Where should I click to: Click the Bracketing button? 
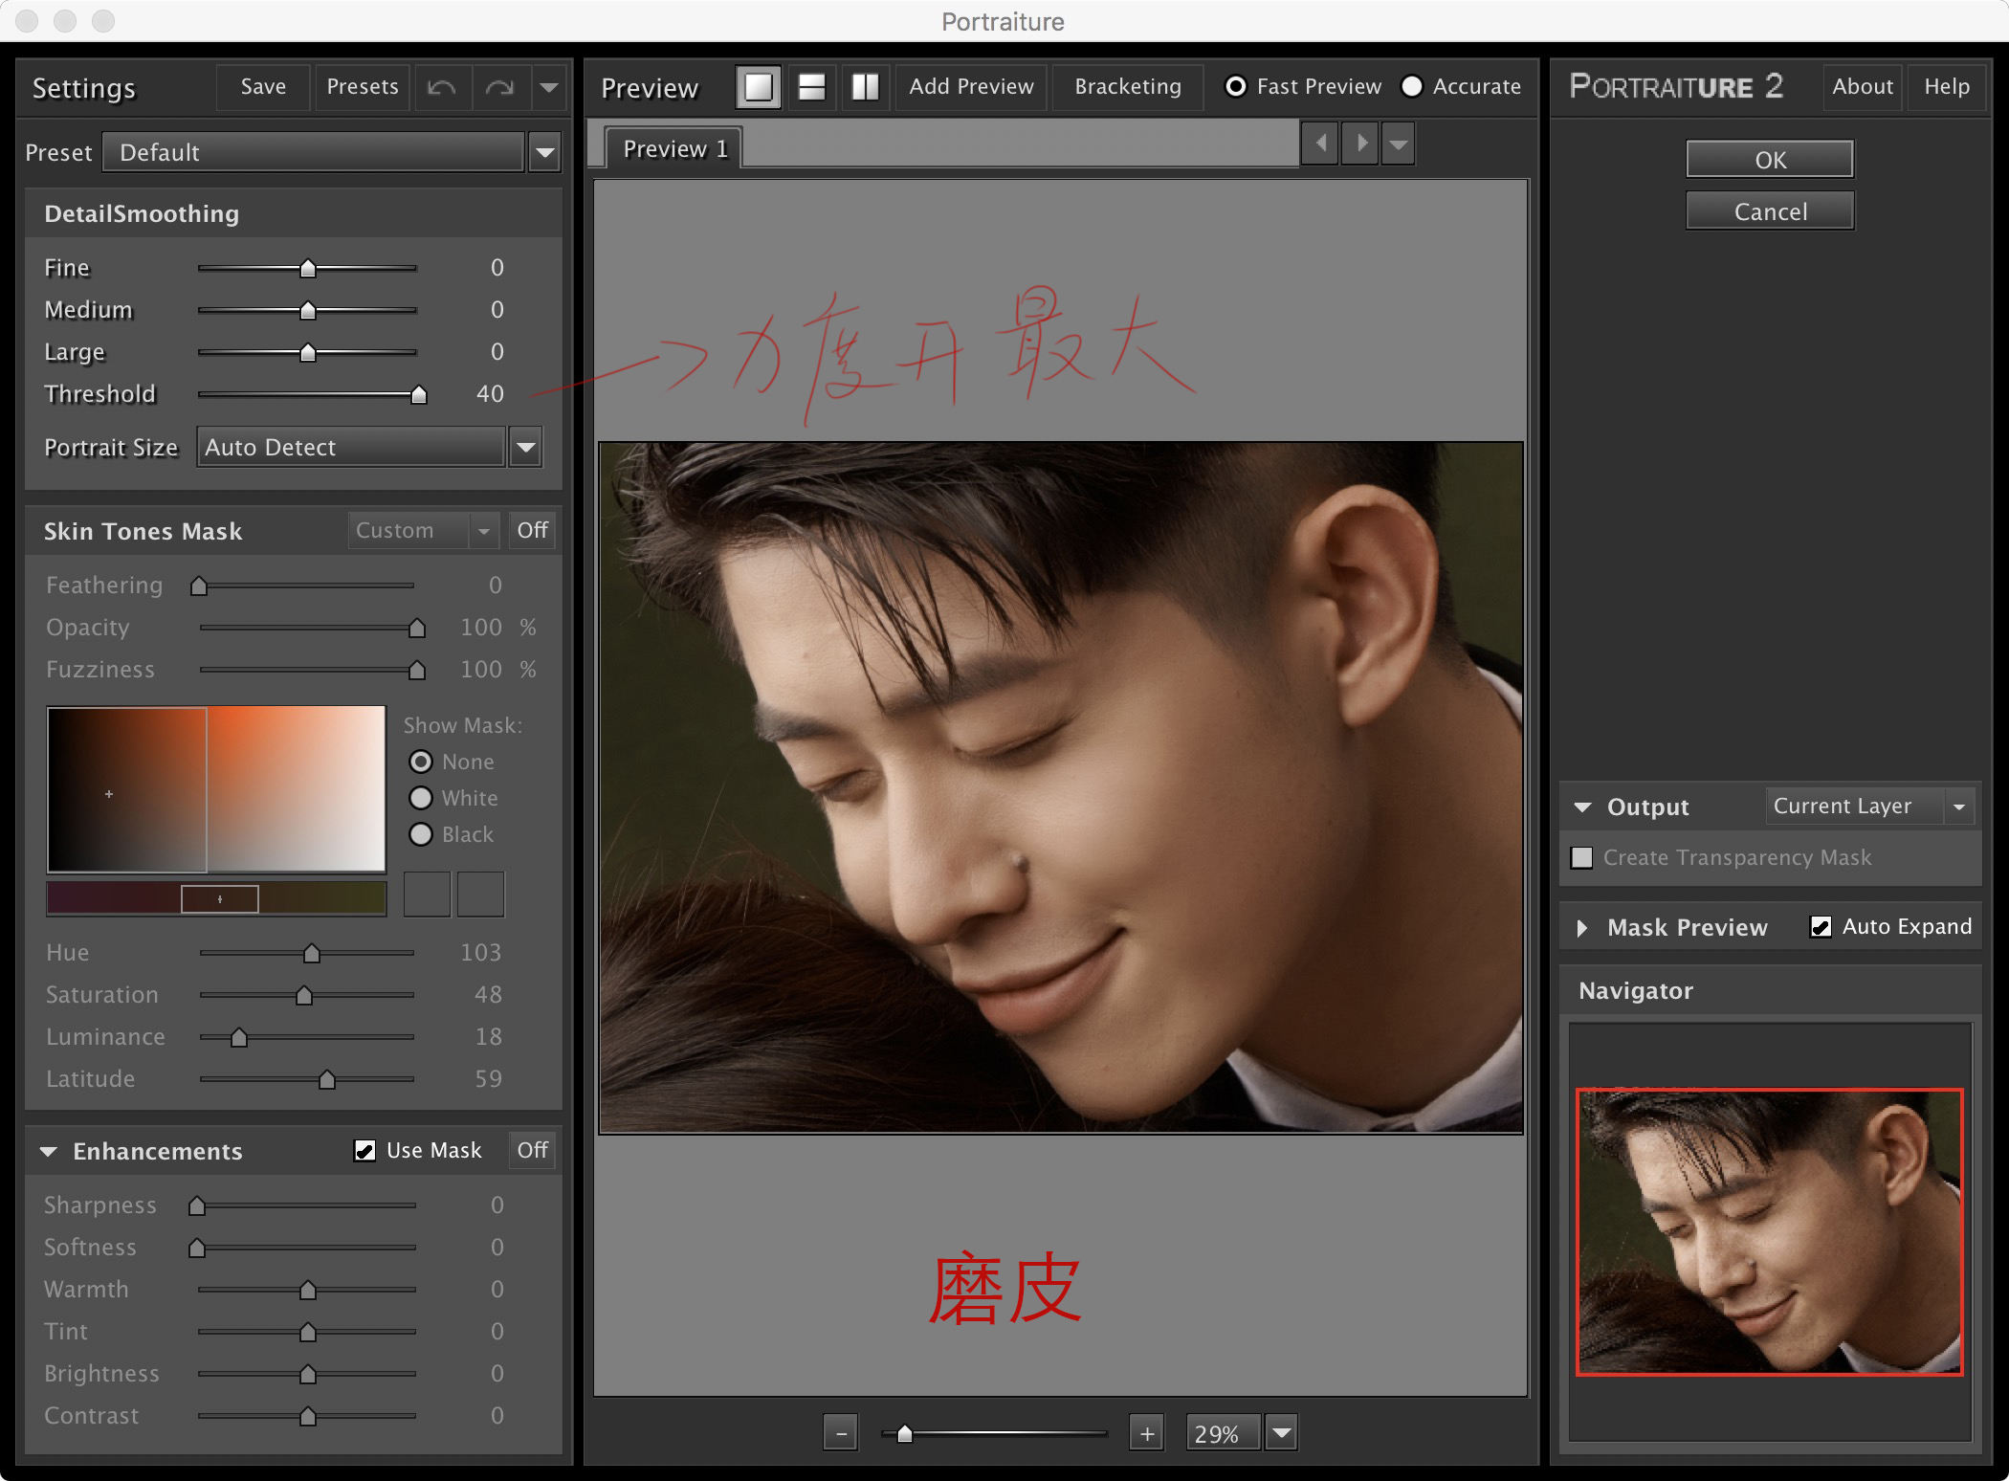point(1127,87)
